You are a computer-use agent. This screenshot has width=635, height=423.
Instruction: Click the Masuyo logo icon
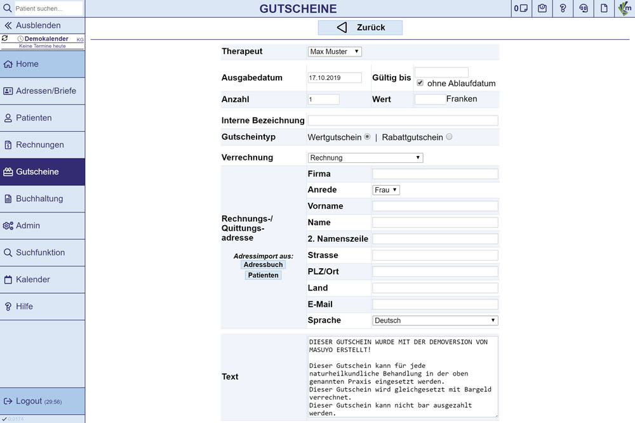[x=625, y=8]
